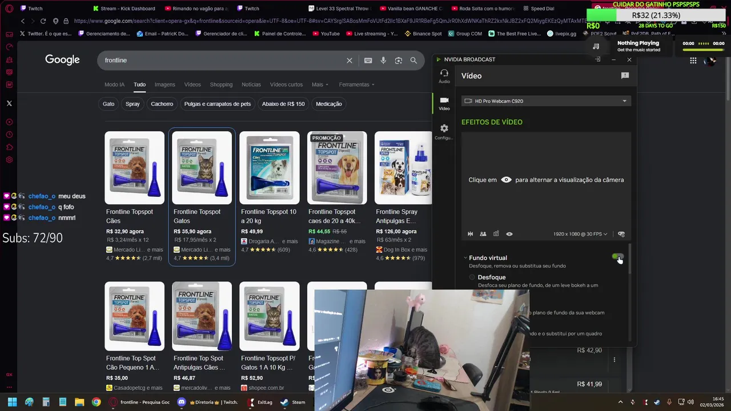Reload the page in browser
The height and width of the screenshot is (411, 731).
coord(43,21)
